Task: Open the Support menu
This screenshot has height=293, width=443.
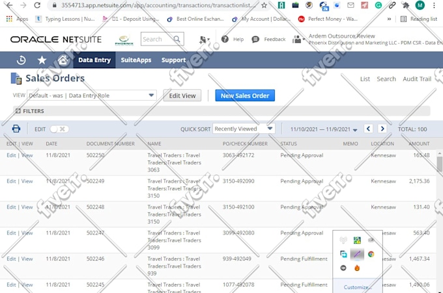Action: [173, 60]
